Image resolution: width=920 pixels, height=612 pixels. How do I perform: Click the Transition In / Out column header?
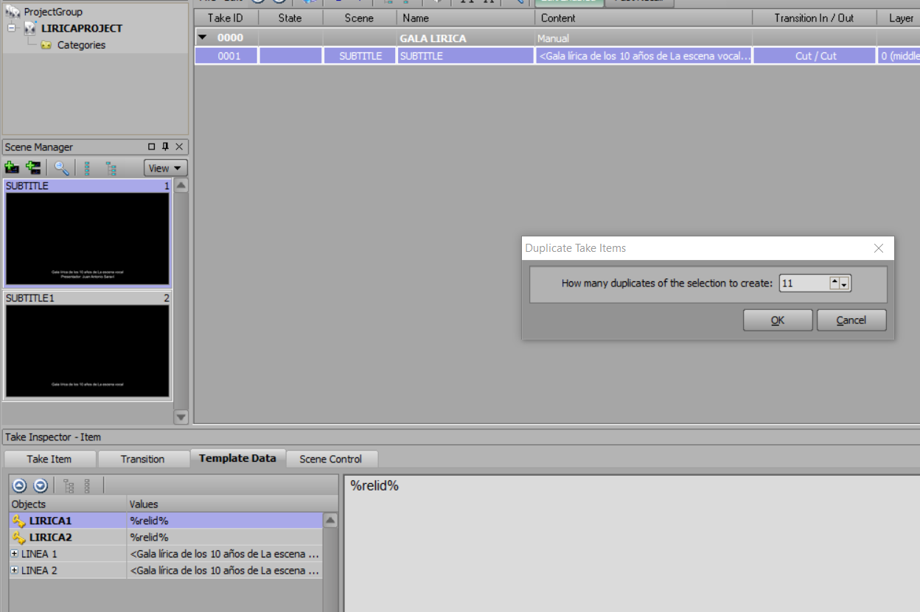coord(815,18)
